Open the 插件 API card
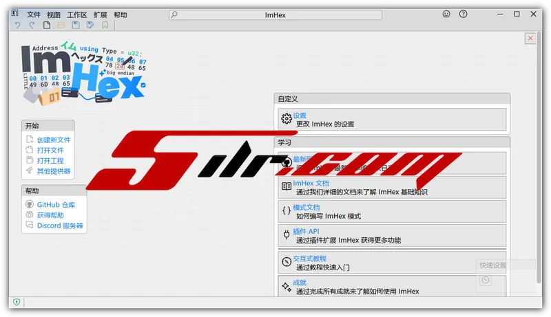This screenshot has height=317, width=551. click(x=392, y=235)
